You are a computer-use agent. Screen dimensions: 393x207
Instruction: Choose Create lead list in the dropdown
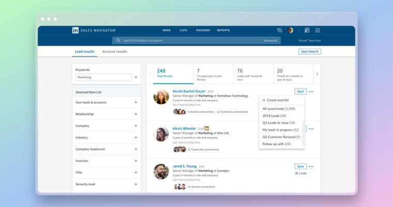click(x=276, y=100)
